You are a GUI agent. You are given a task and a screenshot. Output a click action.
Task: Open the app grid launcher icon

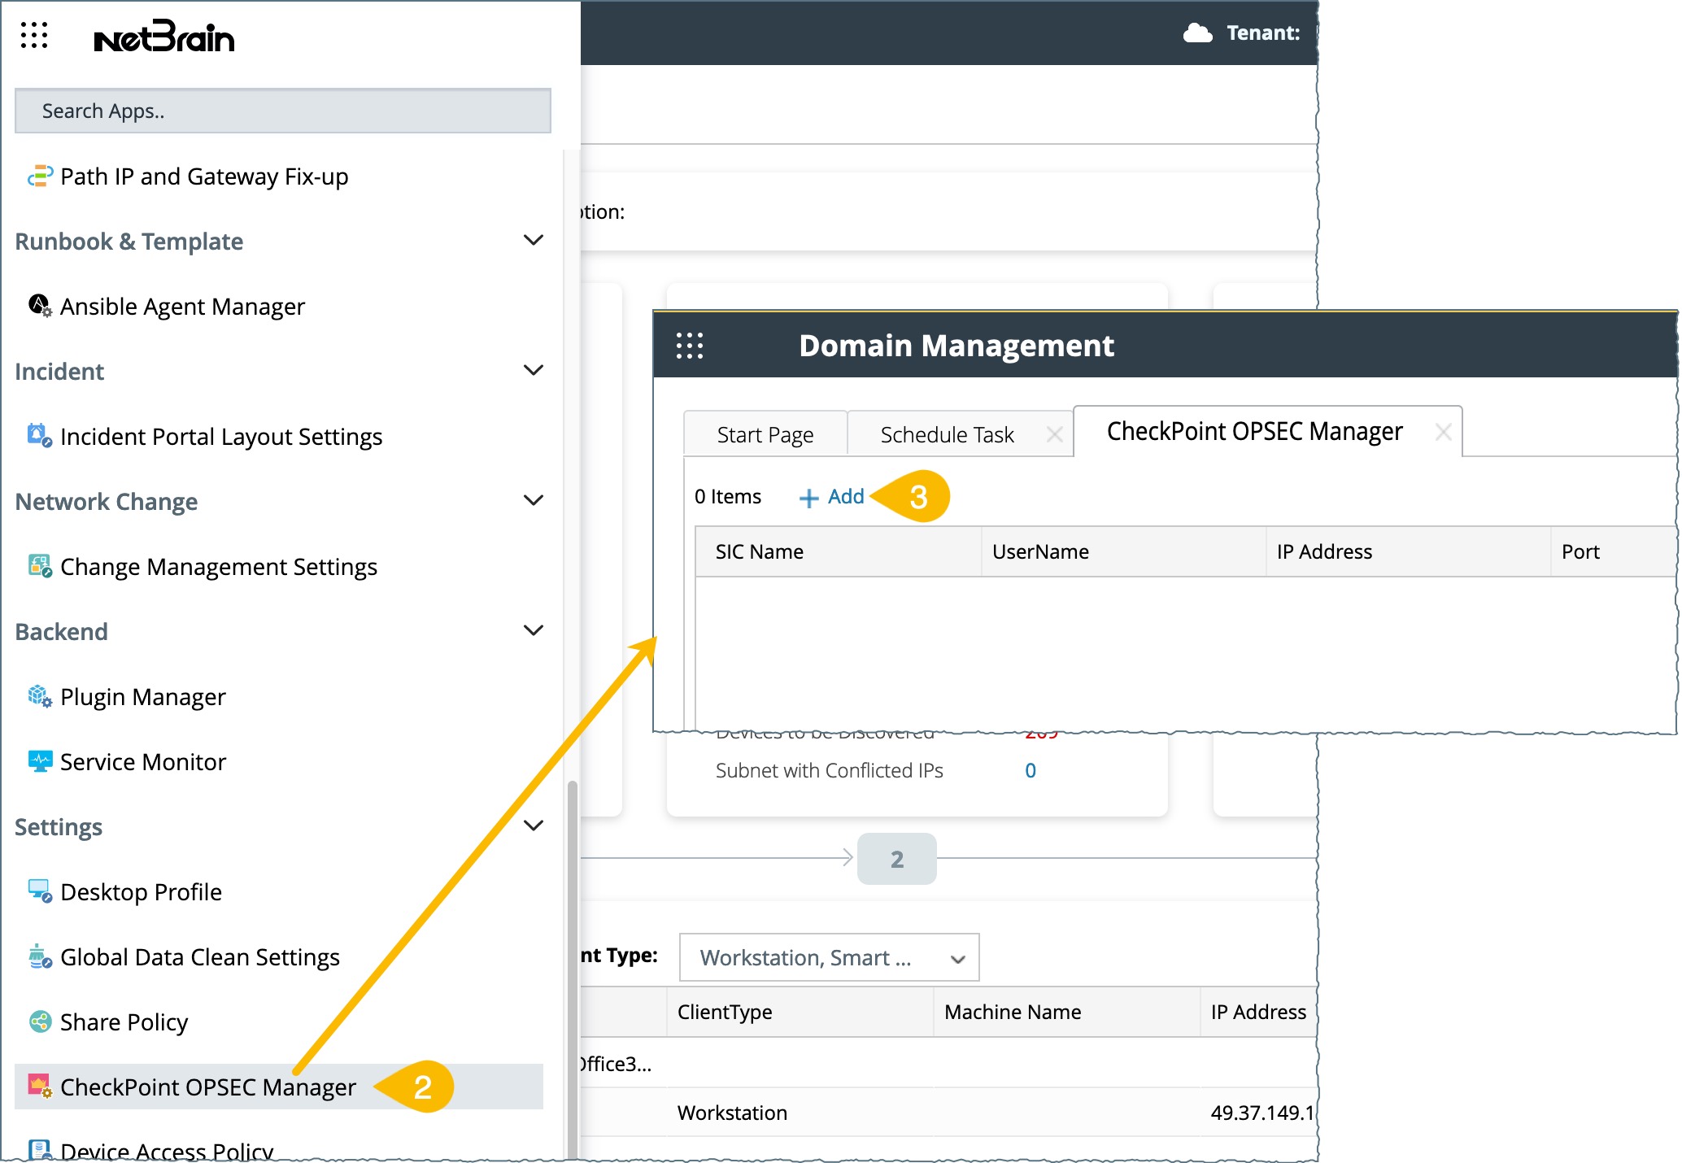[34, 35]
